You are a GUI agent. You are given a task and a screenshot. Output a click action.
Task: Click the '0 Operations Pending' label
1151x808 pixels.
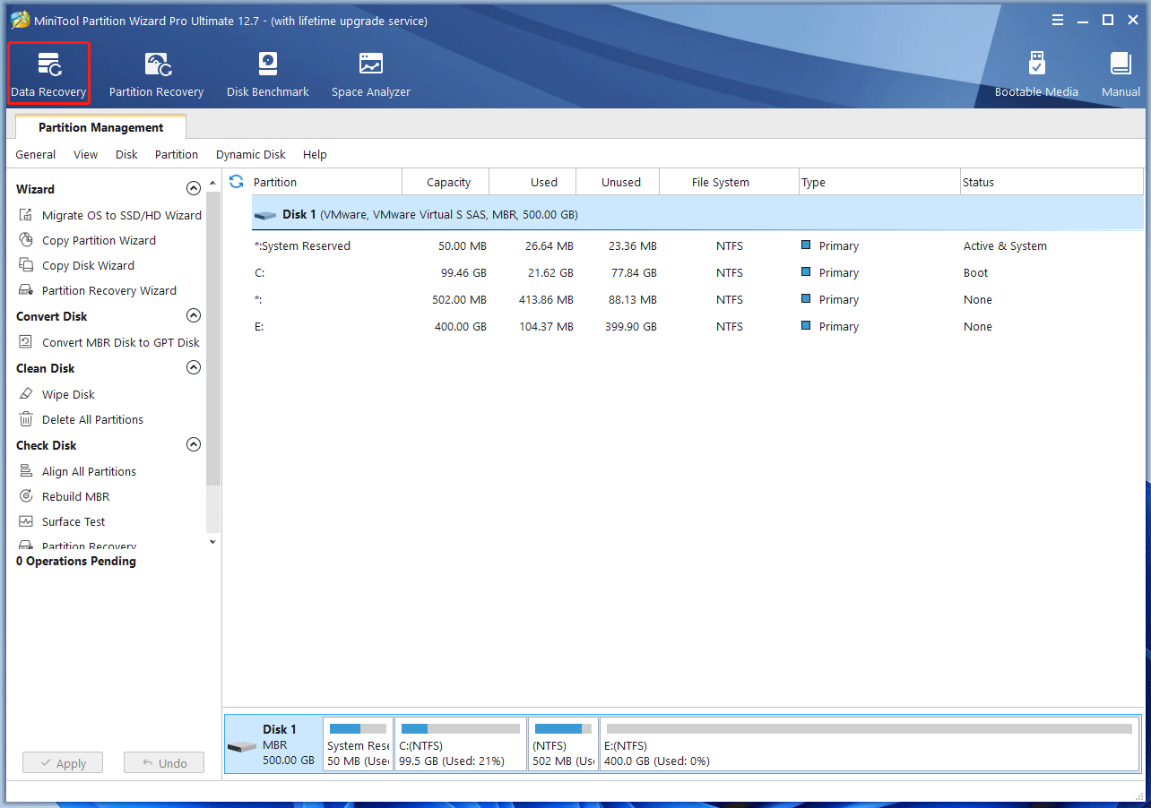coord(76,561)
